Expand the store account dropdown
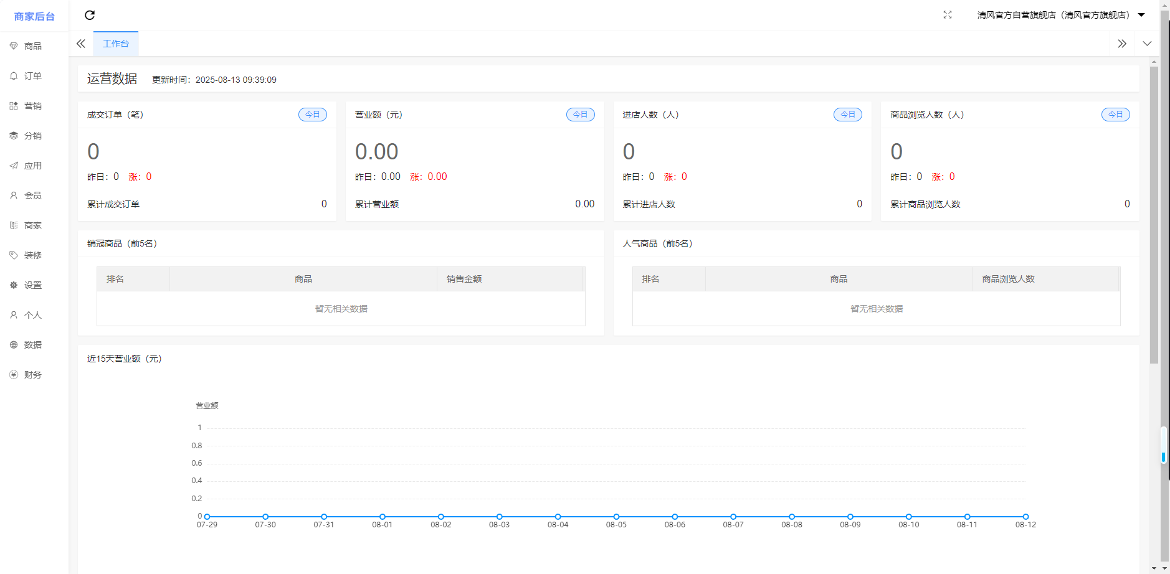 [x=1060, y=15]
